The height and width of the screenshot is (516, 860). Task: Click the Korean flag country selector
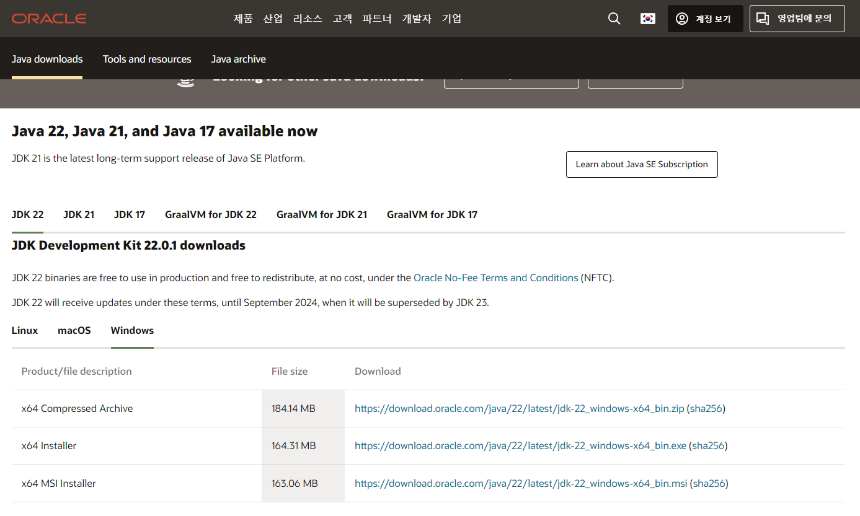(648, 19)
